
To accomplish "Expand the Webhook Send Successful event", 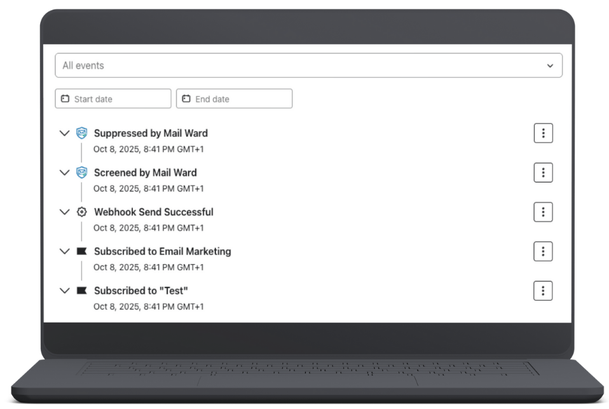I will (64, 212).
